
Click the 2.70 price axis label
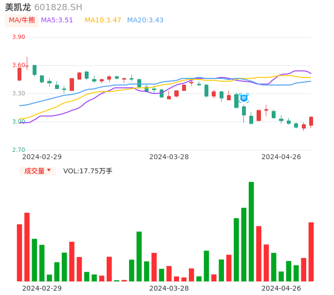click(19, 150)
